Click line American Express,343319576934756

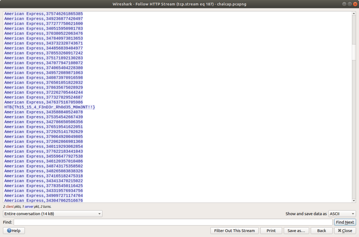[44, 191]
